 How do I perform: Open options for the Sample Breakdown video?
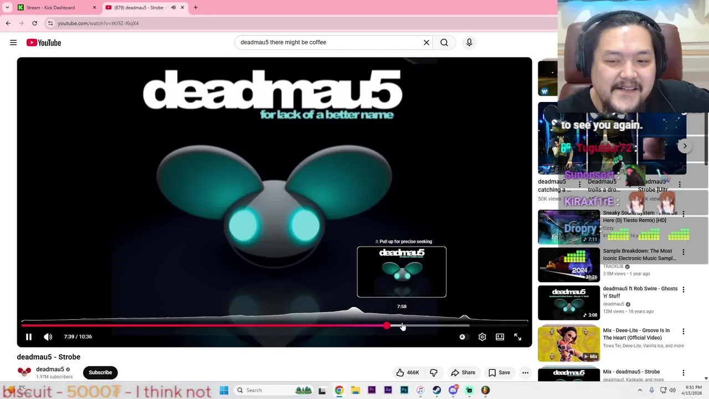coord(683,252)
